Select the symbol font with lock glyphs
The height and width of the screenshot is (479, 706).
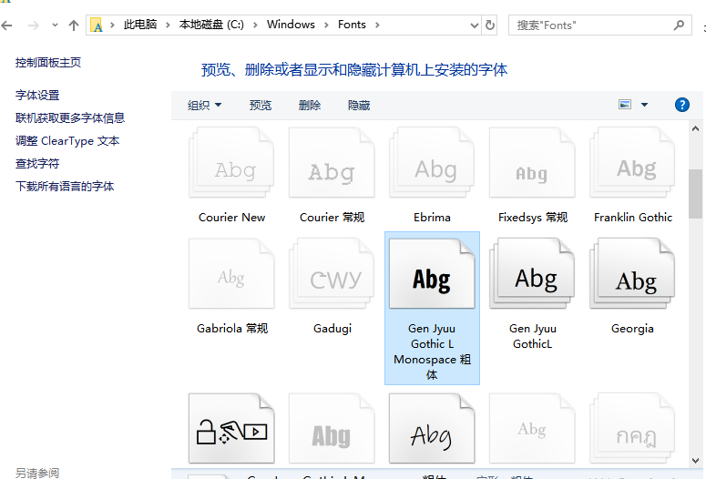pyautogui.click(x=231, y=429)
